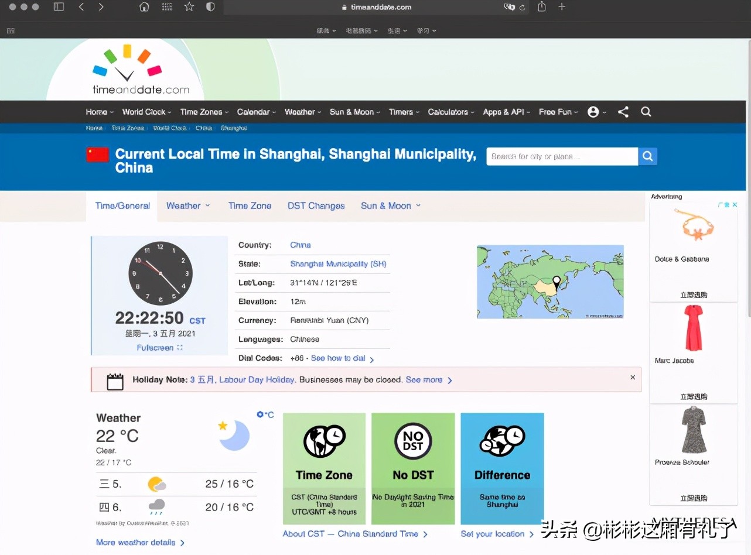Click the Safari bookmark star icon
This screenshot has width=751, height=555.
click(189, 7)
